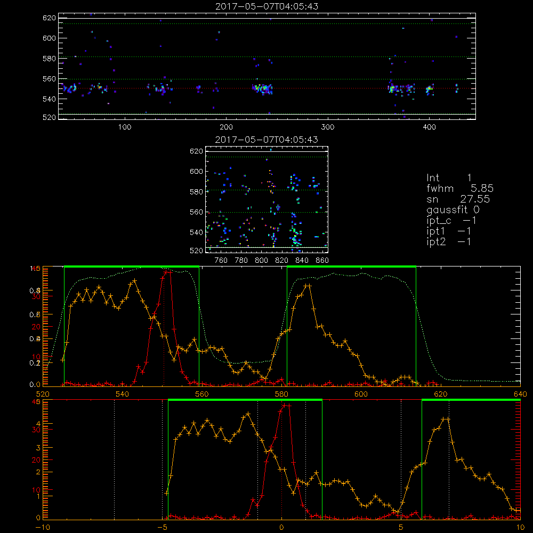Click the fwhm 5.85 readout
This screenshot has width=533, height=533.
(x=460, y=188)
